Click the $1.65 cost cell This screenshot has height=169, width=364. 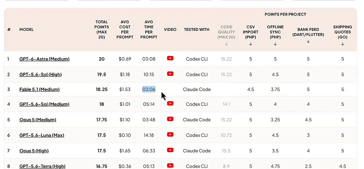125,151
